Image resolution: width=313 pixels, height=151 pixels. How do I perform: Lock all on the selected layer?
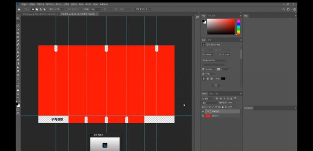point(223,107)
